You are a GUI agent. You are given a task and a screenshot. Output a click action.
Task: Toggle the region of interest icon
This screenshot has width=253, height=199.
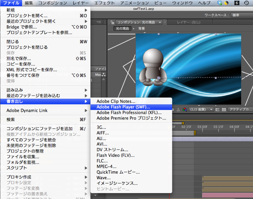click(217, 109)
